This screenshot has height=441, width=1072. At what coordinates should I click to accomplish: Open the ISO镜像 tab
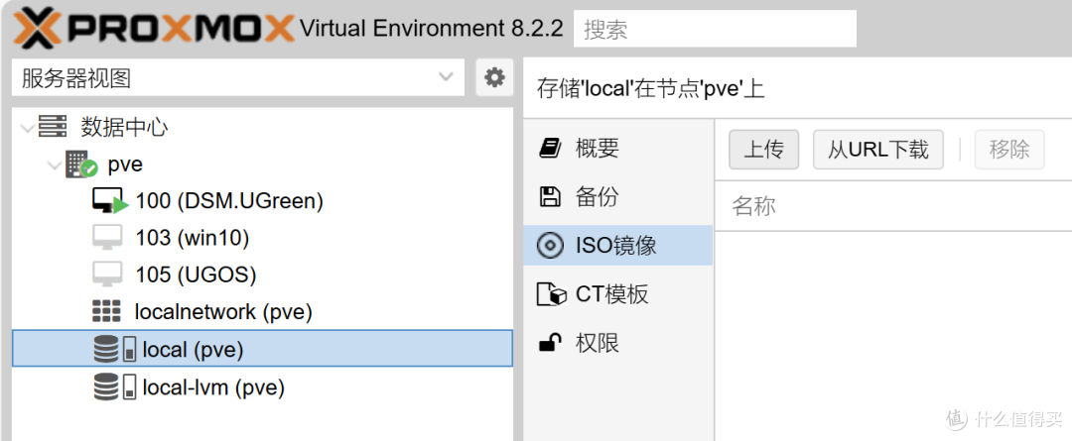coord(618,245)
